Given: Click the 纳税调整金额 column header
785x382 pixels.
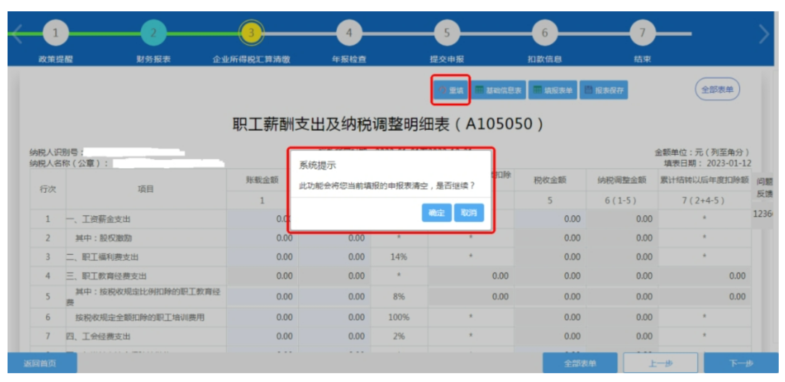Looking at the screenshot, I should (622, 181).
